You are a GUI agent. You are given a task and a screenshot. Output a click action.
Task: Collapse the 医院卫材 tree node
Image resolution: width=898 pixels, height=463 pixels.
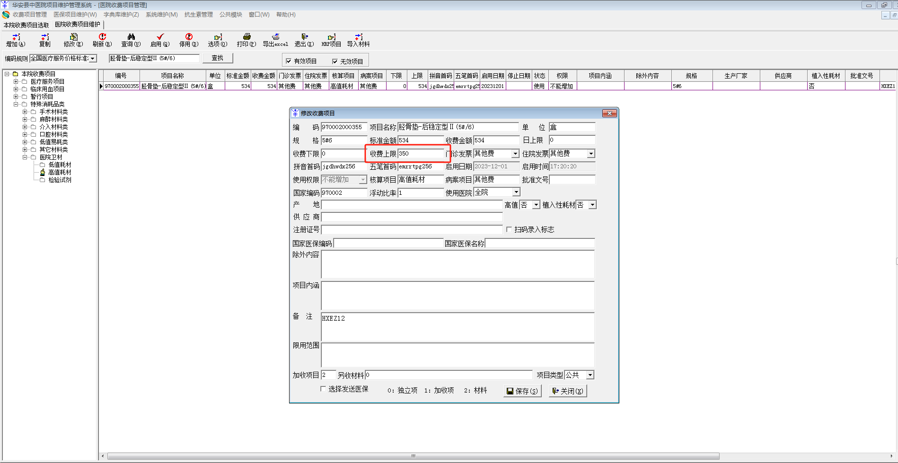[x=25, y=157]
